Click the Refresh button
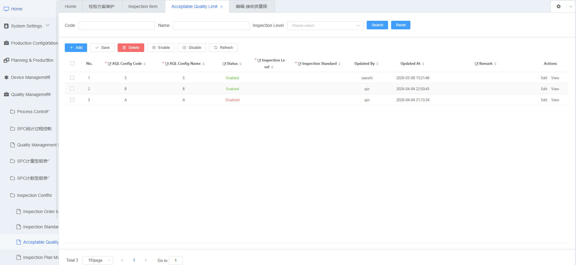The height and width of the screenshot is (265, 576). (x=223, y=48)
